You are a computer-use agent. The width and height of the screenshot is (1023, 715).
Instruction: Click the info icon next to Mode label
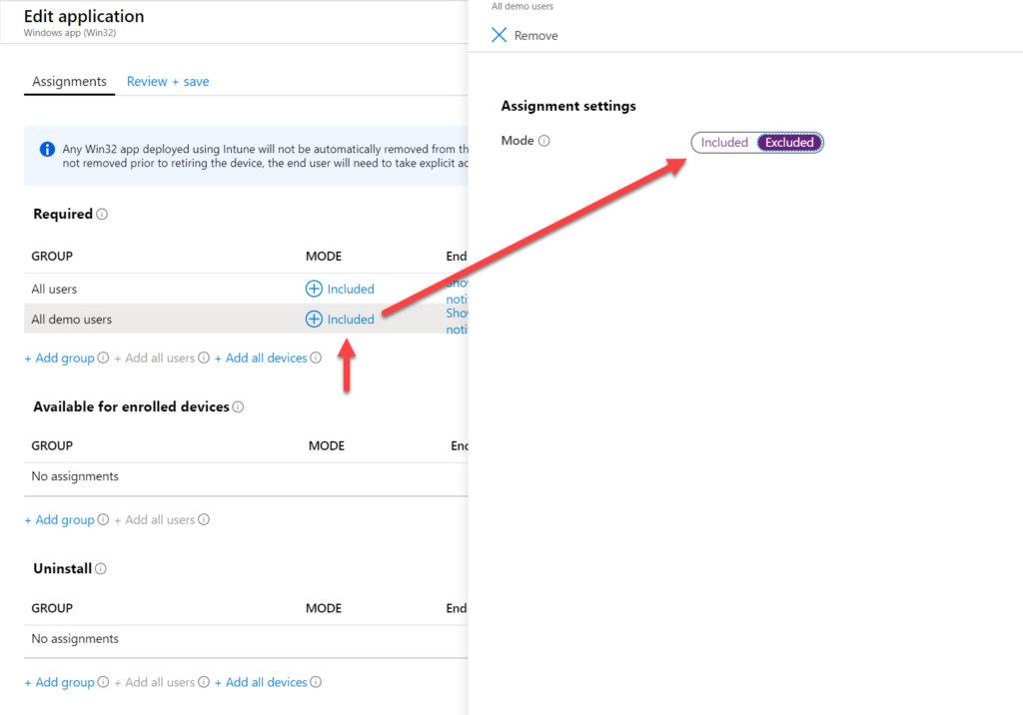tap(542, 140)
